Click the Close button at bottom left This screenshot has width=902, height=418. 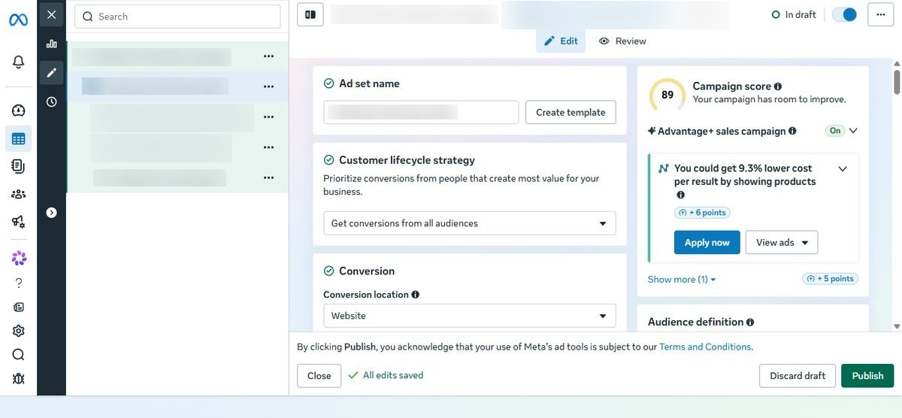tap(319, 376)
